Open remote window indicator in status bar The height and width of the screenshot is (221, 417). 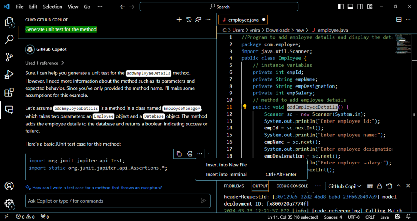7,217
